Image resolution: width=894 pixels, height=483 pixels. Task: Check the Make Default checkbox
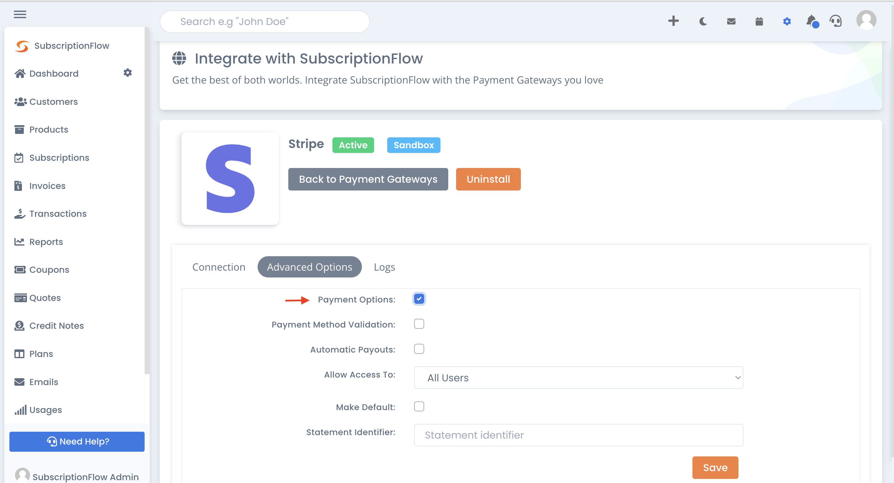(419, 406)
